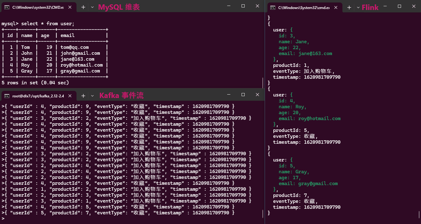Click 'email: gray@gmail.com' in the Flink output
Image resolution: width=421 pixels, height=224 pixels.
pyautogui.click(x=308, y=184)
